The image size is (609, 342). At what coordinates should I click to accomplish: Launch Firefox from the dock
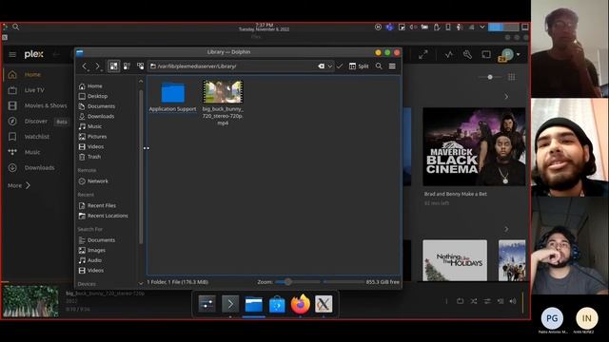pos(301,304)
